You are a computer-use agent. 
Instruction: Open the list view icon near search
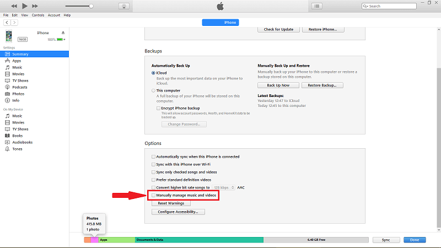tap(316, 6)
